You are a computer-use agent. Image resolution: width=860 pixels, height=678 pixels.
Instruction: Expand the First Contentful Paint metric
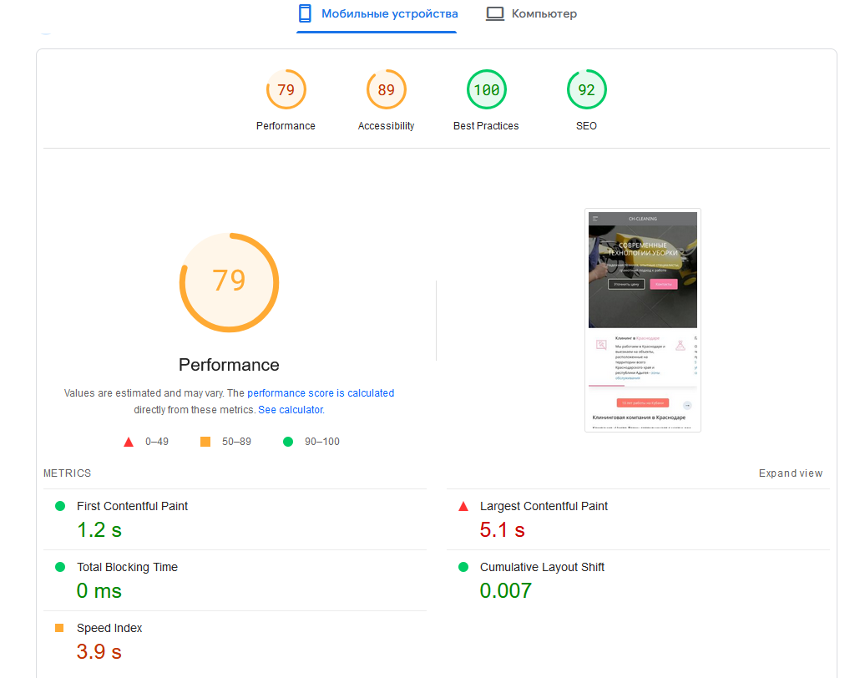click(235, 519)
